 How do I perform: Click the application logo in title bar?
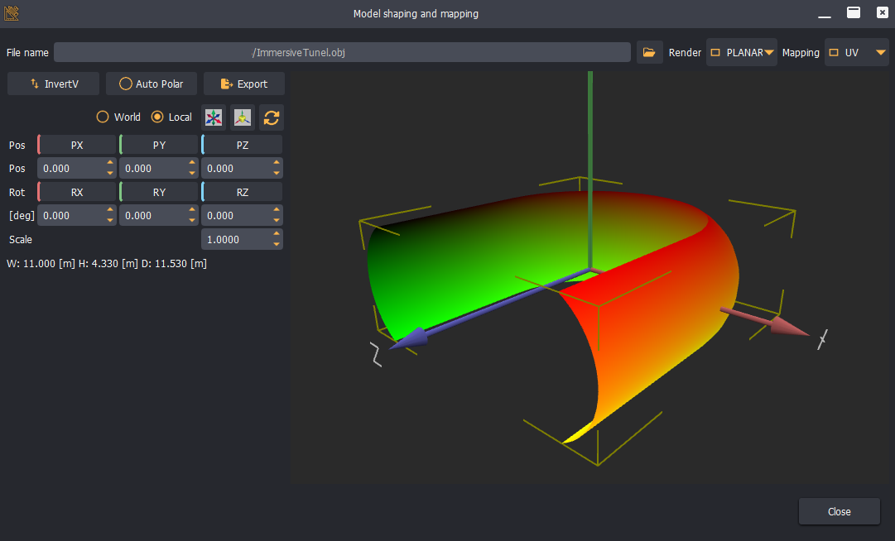[x=12, y=13]
